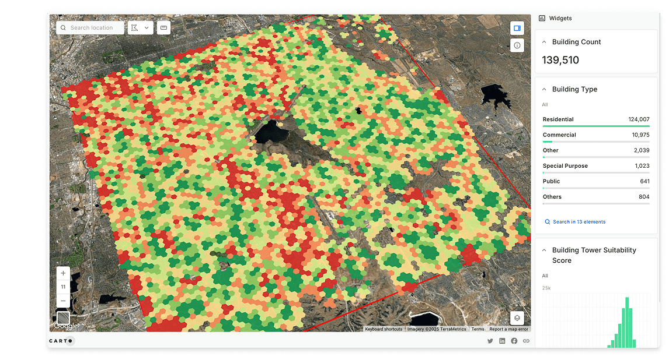Toggle the widgets sidebar panel button

pyautogui.click(x=517, y=28)
